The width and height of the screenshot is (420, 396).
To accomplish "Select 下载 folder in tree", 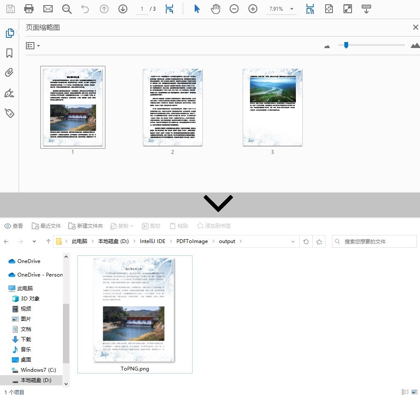I will tap(22, 339).
